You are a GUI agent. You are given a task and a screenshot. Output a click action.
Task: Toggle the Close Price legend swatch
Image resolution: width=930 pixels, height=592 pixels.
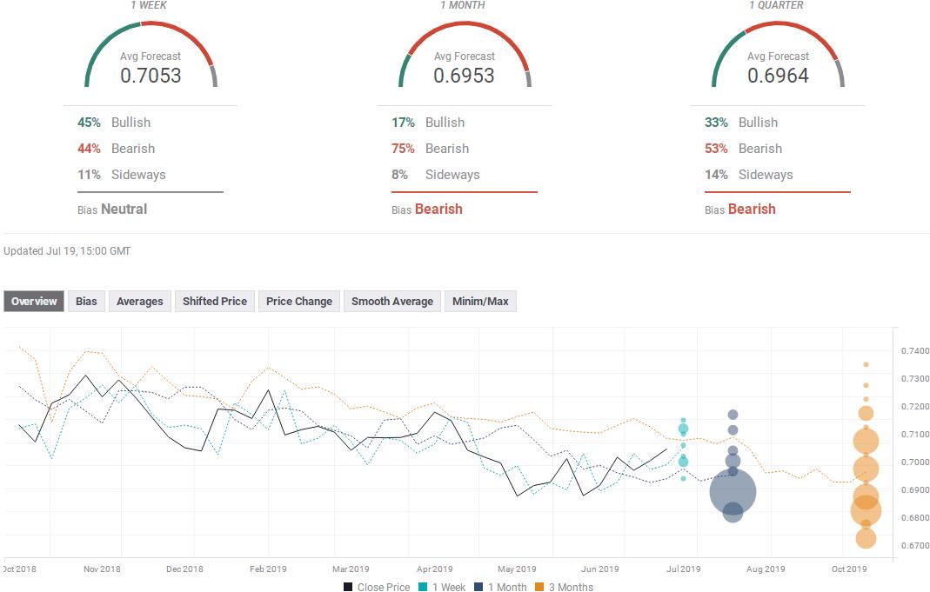click(348, 587)
